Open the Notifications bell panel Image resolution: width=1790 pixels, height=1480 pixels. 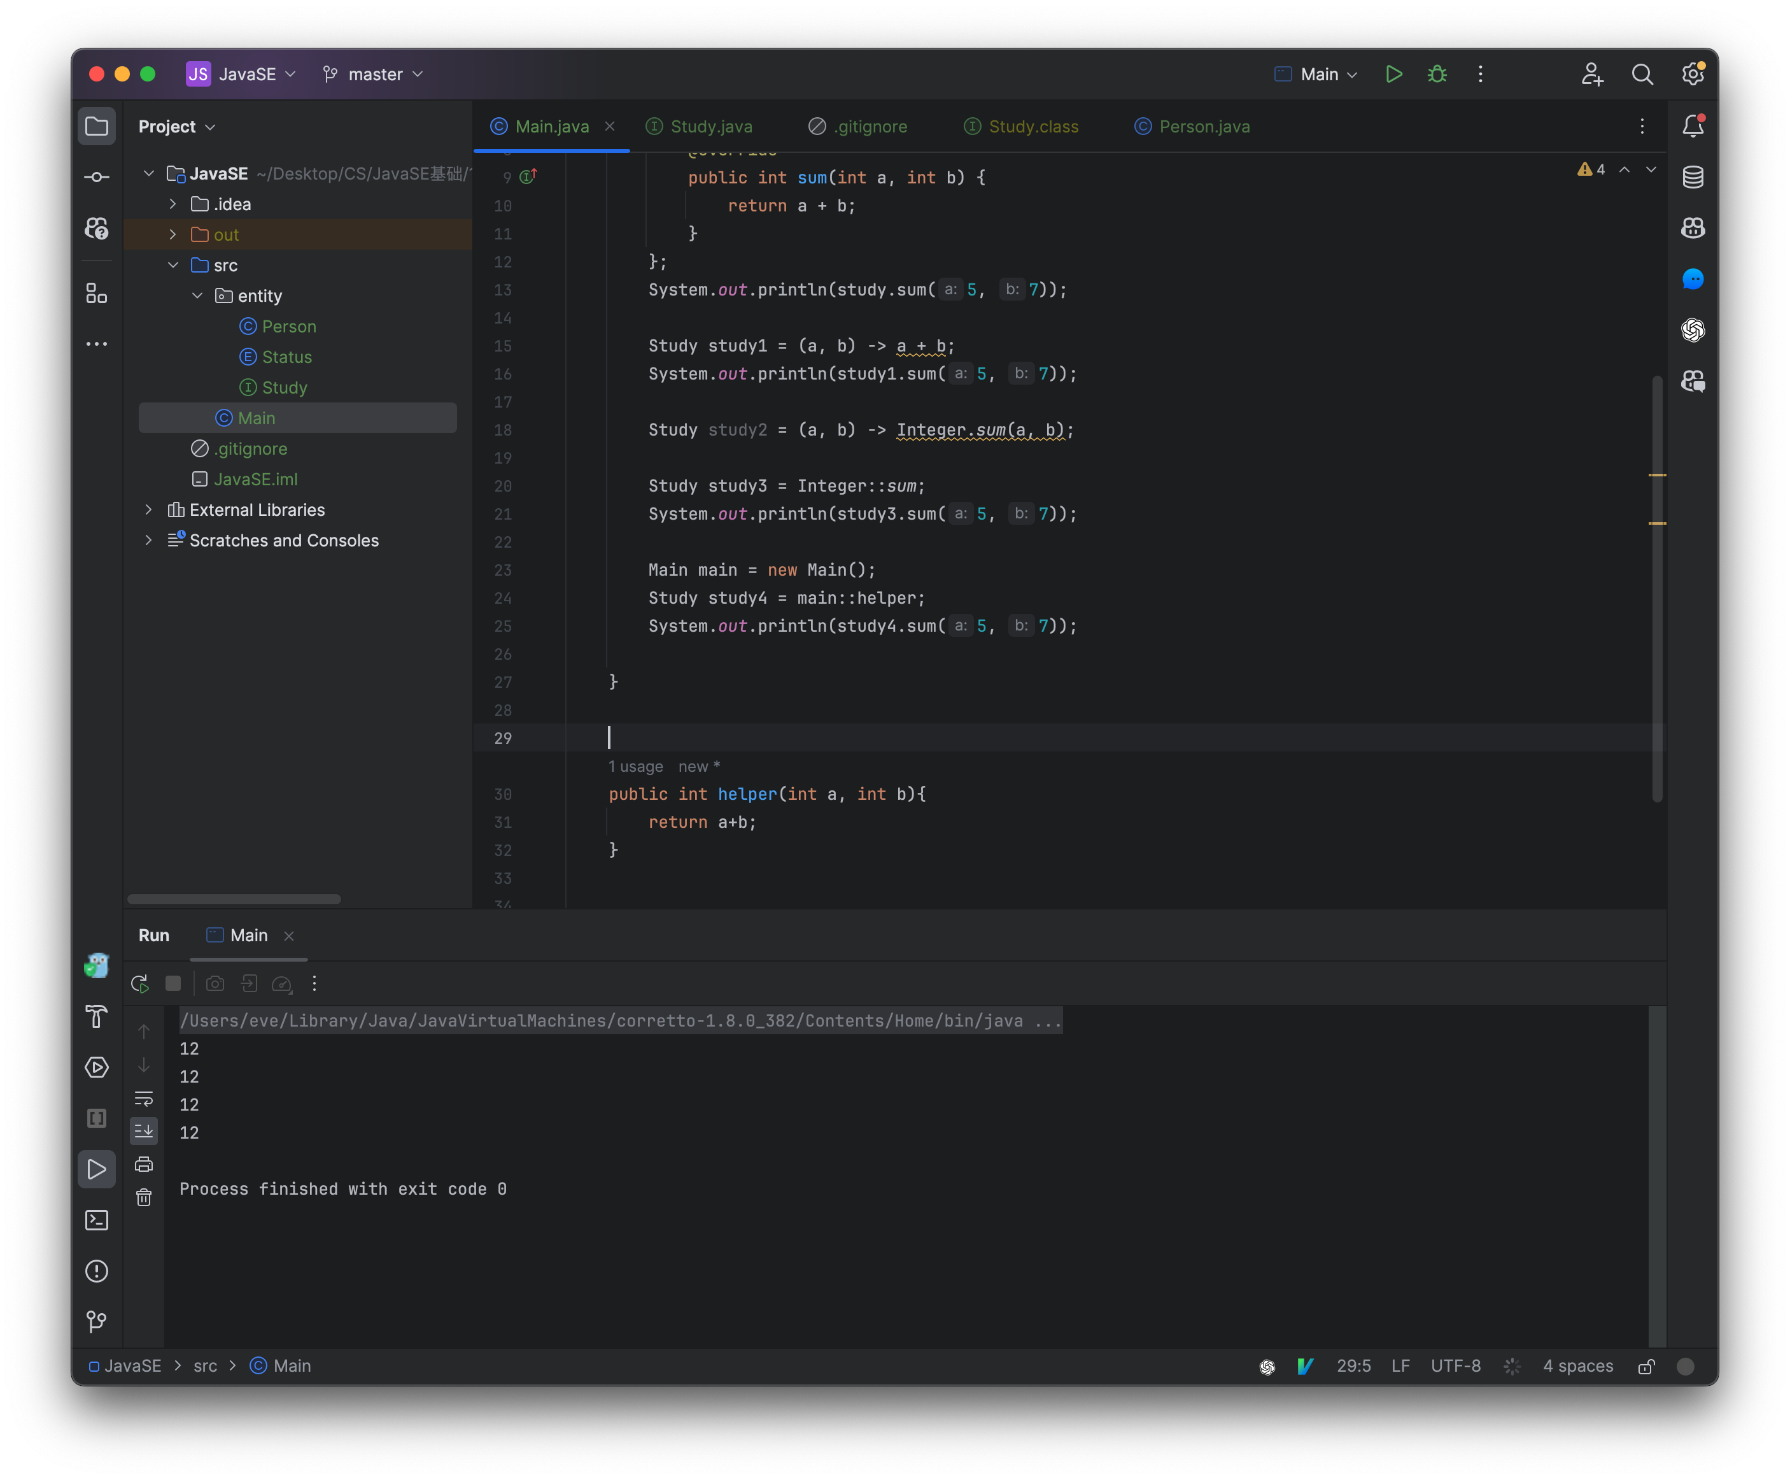(x=1693, y=125)
